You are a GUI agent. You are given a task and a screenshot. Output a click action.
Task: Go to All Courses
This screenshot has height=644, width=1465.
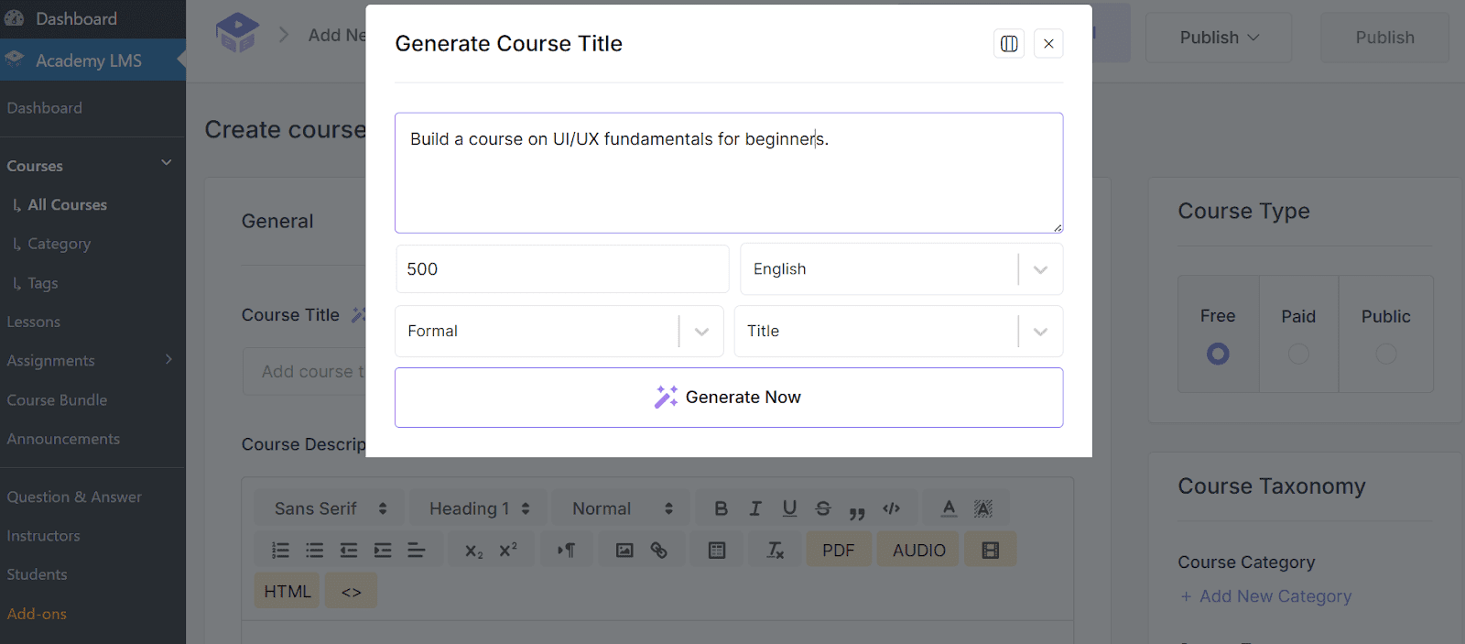67,205
